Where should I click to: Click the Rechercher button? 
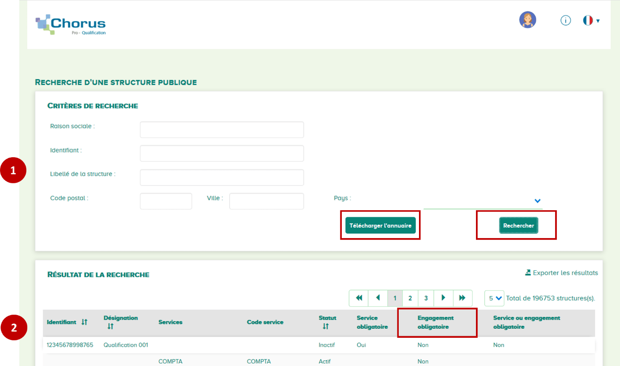(518, 225)
